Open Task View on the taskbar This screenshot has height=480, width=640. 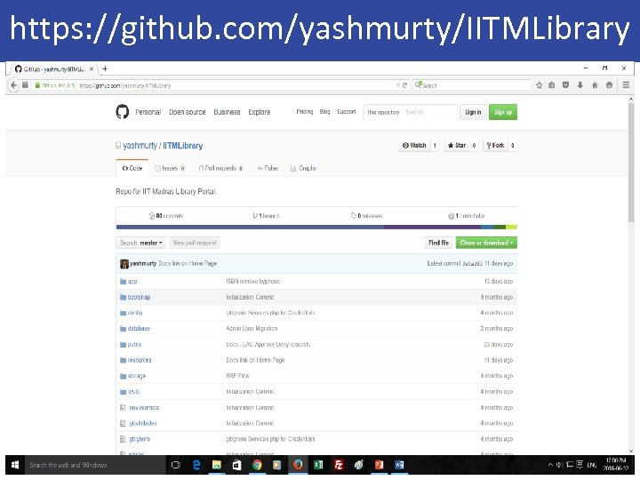point(175,465)
